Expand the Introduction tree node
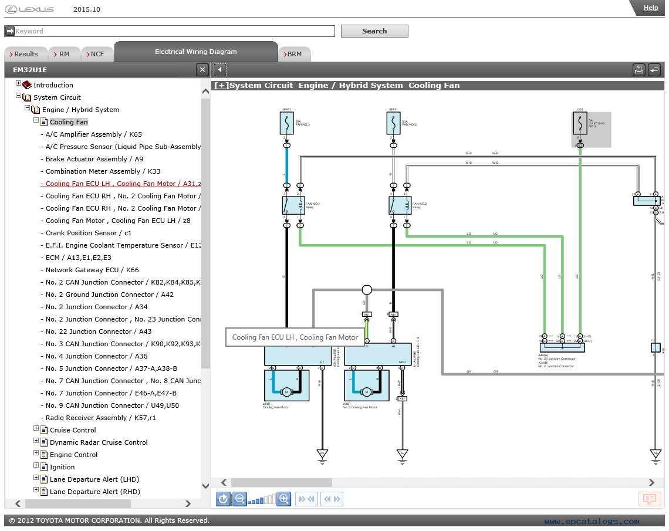Viewport: 669px width, 531px height. [x=18, y=83]
